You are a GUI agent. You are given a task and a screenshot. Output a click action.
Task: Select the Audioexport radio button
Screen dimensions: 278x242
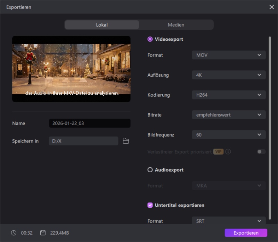[x=150, y=170]
